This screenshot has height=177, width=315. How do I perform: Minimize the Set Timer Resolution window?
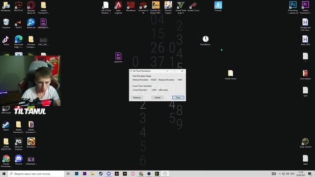click(167, 71)
